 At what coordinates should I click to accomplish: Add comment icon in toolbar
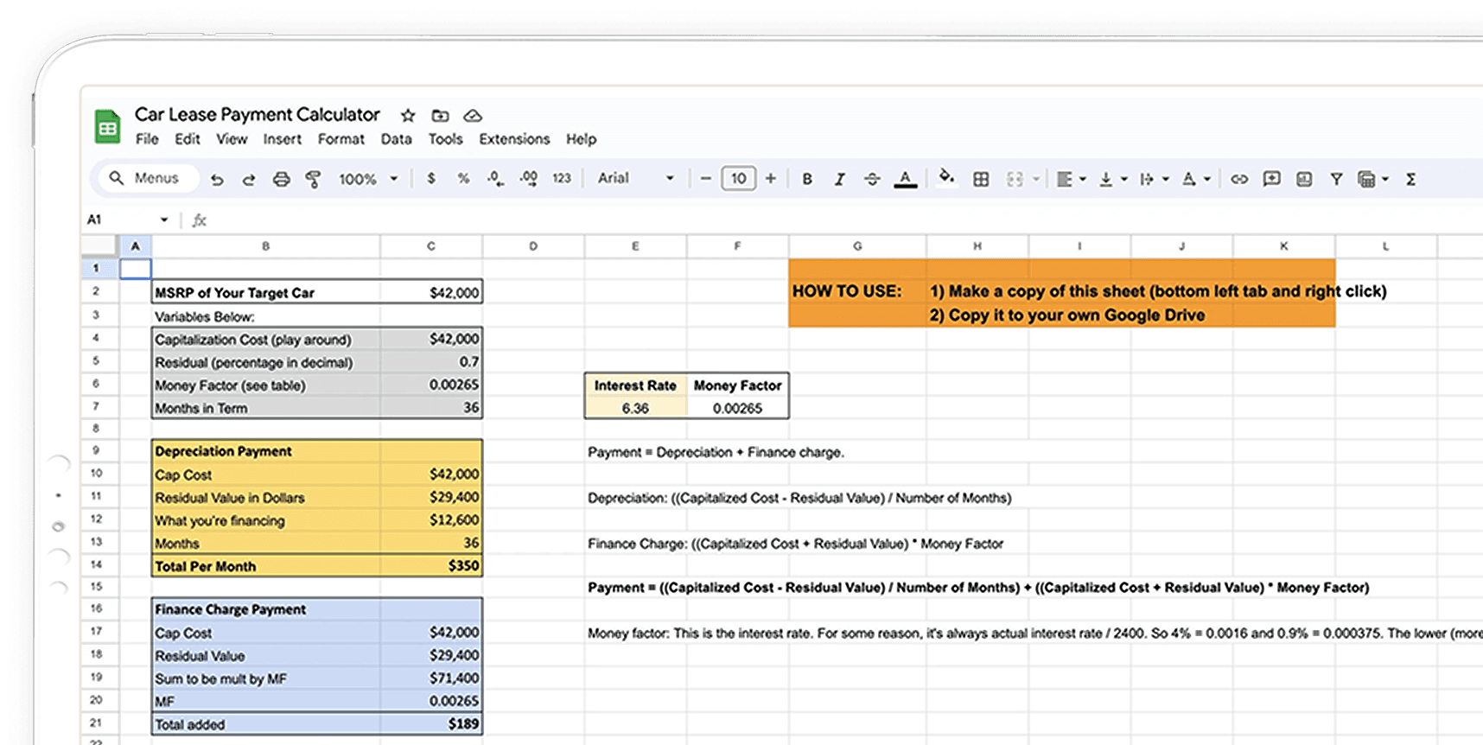coord(1271,179)
